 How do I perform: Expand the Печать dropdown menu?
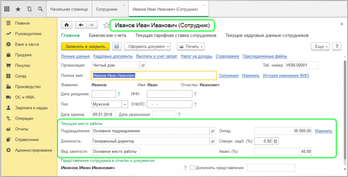[191, 46]
